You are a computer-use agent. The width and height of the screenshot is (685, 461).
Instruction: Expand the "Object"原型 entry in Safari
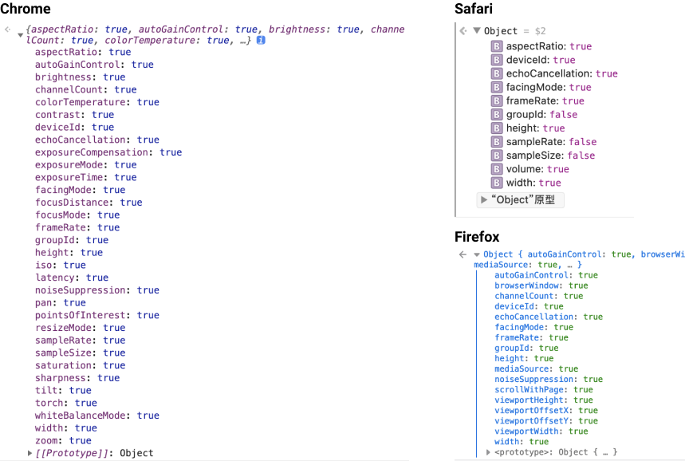click(483, 199)
